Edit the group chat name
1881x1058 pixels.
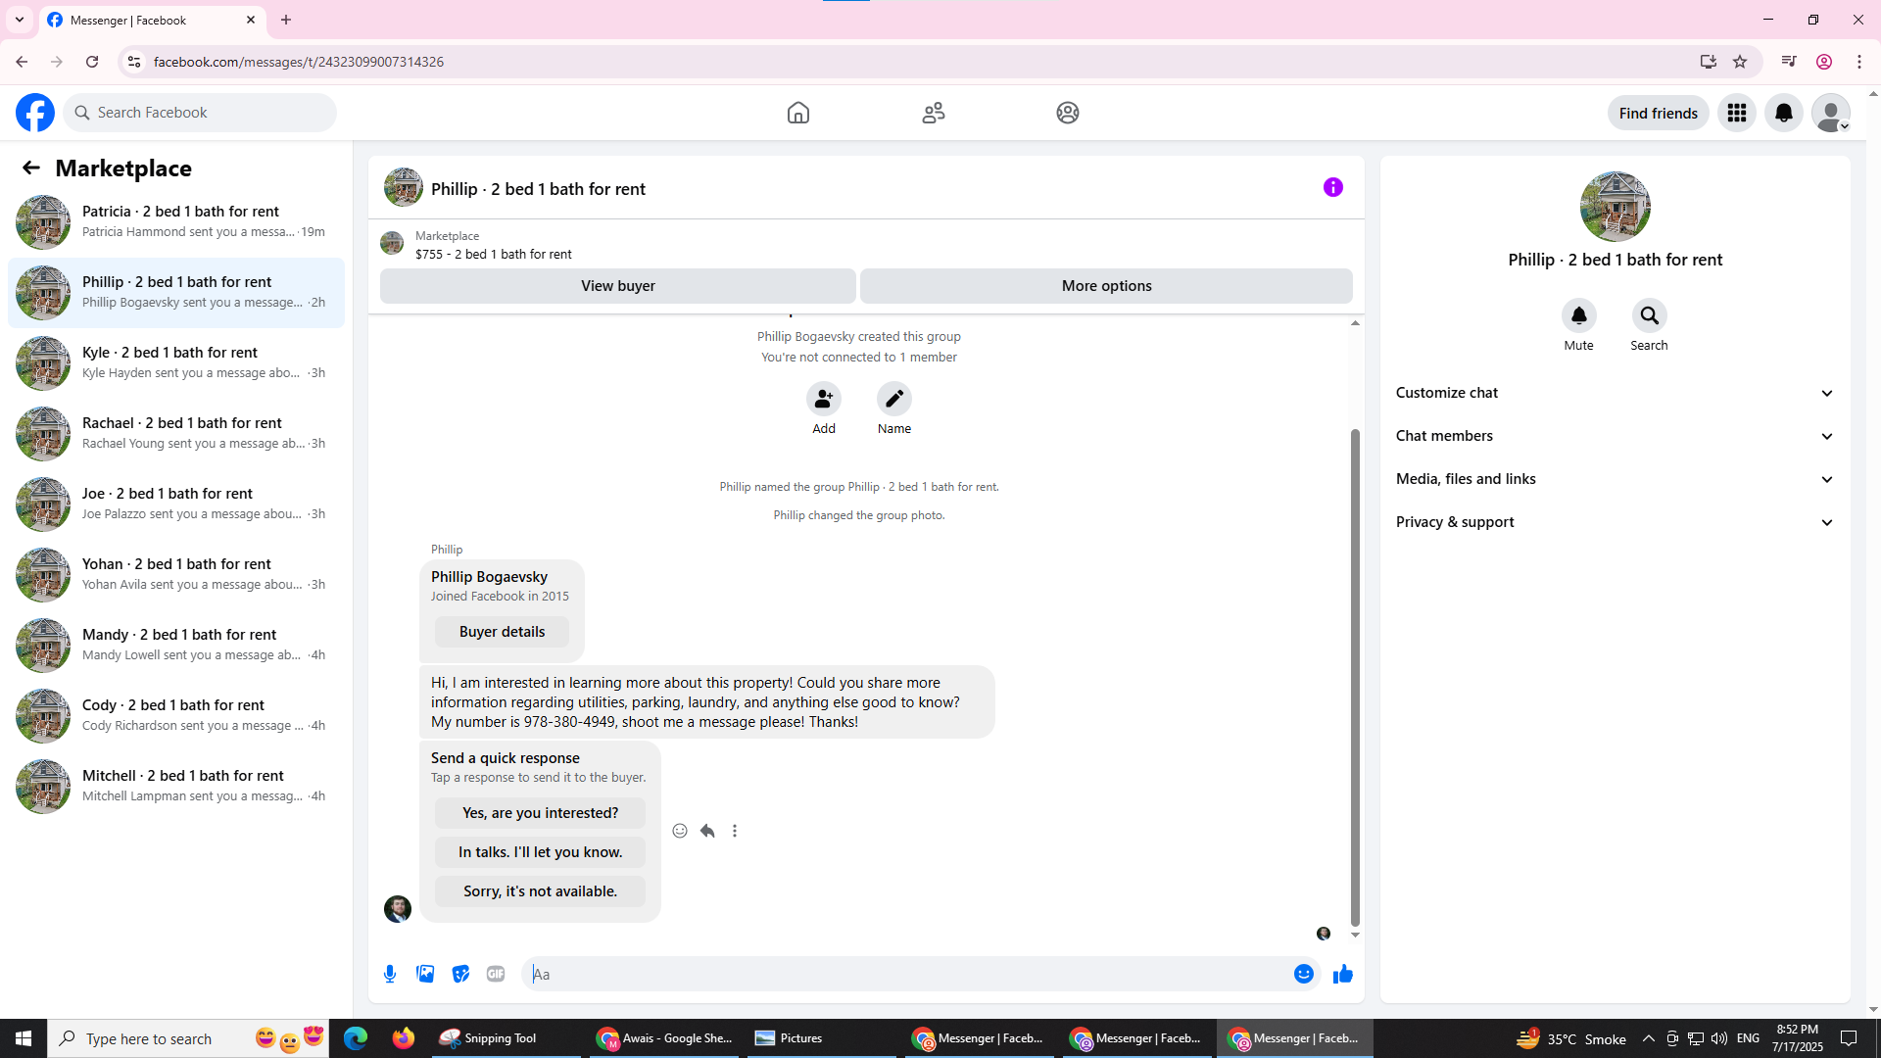click(x=894, y=399)
